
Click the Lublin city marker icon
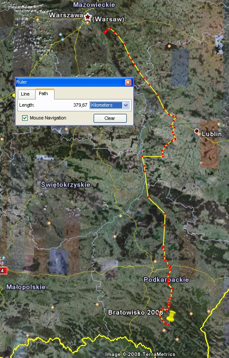click(x=197, y=131)
